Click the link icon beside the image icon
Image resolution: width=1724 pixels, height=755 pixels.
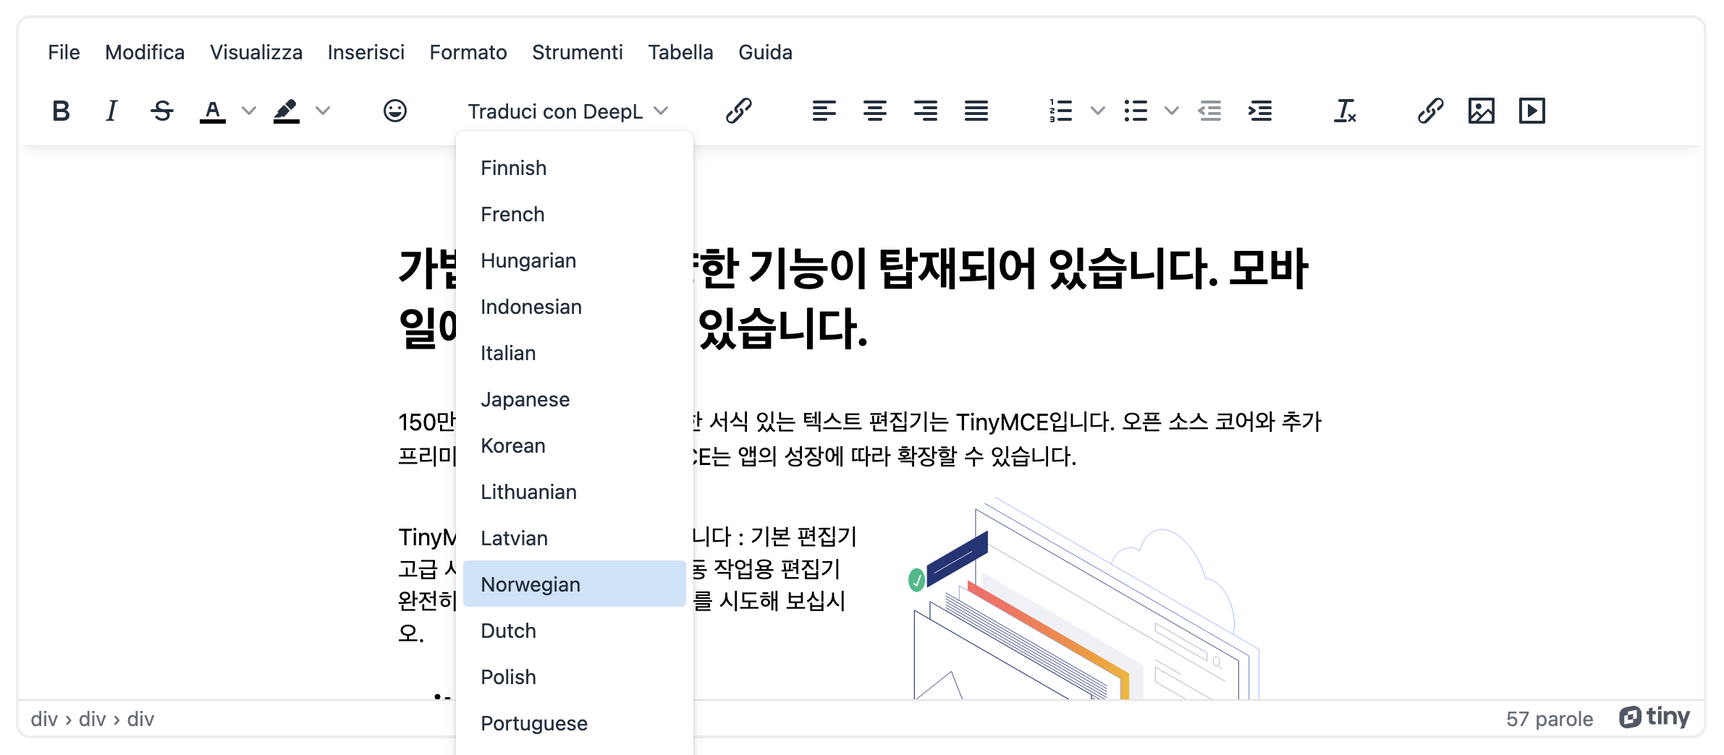click(1431, 111)
